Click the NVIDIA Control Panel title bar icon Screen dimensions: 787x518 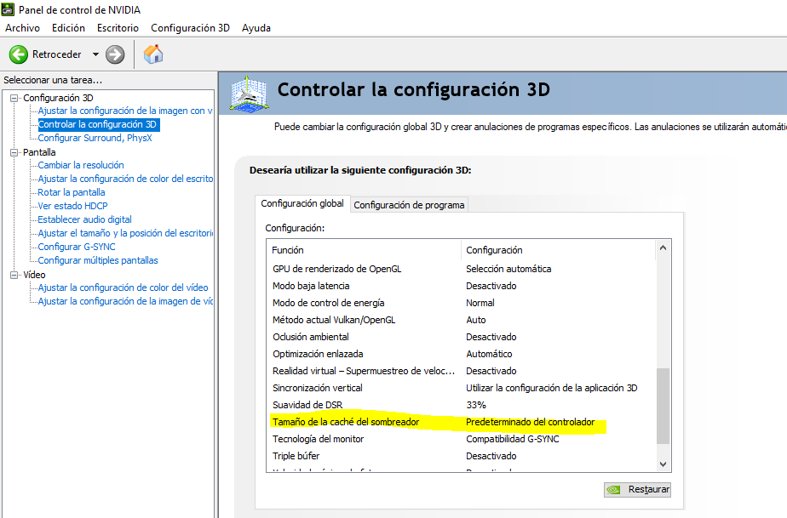pos(8,9)
